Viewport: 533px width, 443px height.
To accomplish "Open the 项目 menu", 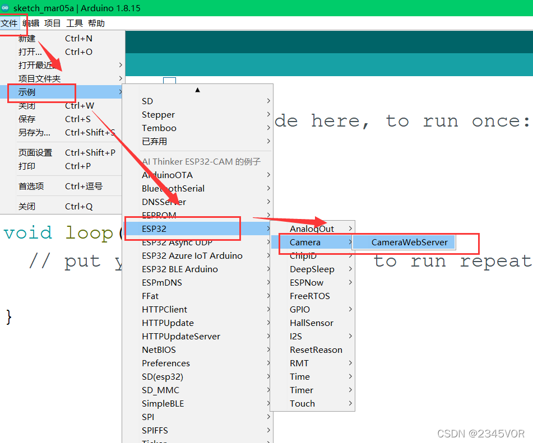I will click(x=52, y=23).
